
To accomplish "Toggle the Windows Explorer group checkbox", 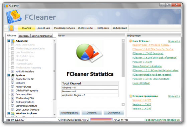I will pyautogui.click(x=9, y=113).
